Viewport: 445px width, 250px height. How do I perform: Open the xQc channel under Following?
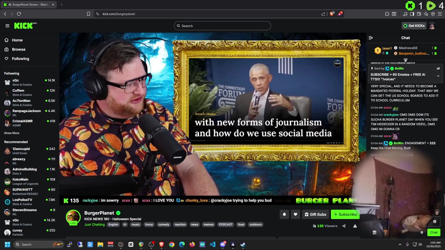pos(30,82)
